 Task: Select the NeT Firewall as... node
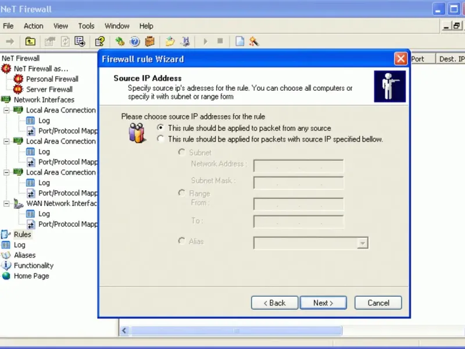coord(41,69)
